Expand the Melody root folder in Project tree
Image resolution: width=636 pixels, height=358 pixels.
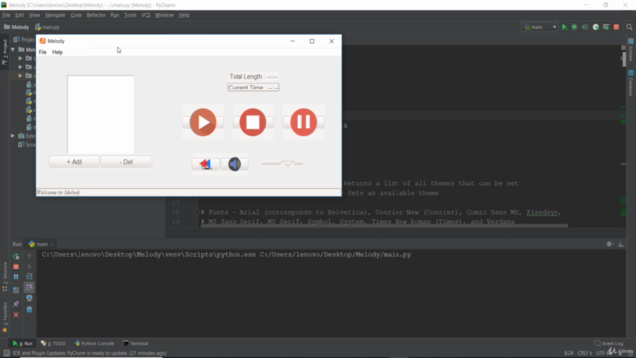click(x=13, y=49)
